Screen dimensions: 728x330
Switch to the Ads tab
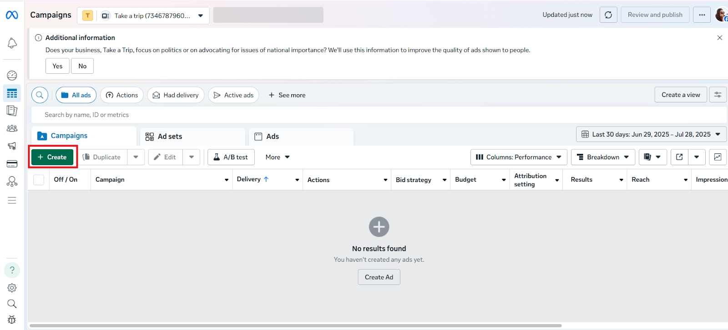(x=272, y=137)
